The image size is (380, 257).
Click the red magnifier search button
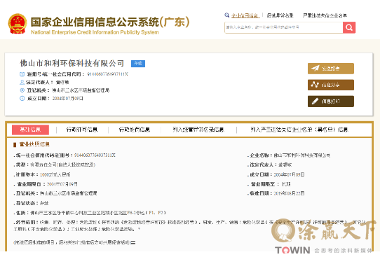pyautogui.click(x=349, y=27)
